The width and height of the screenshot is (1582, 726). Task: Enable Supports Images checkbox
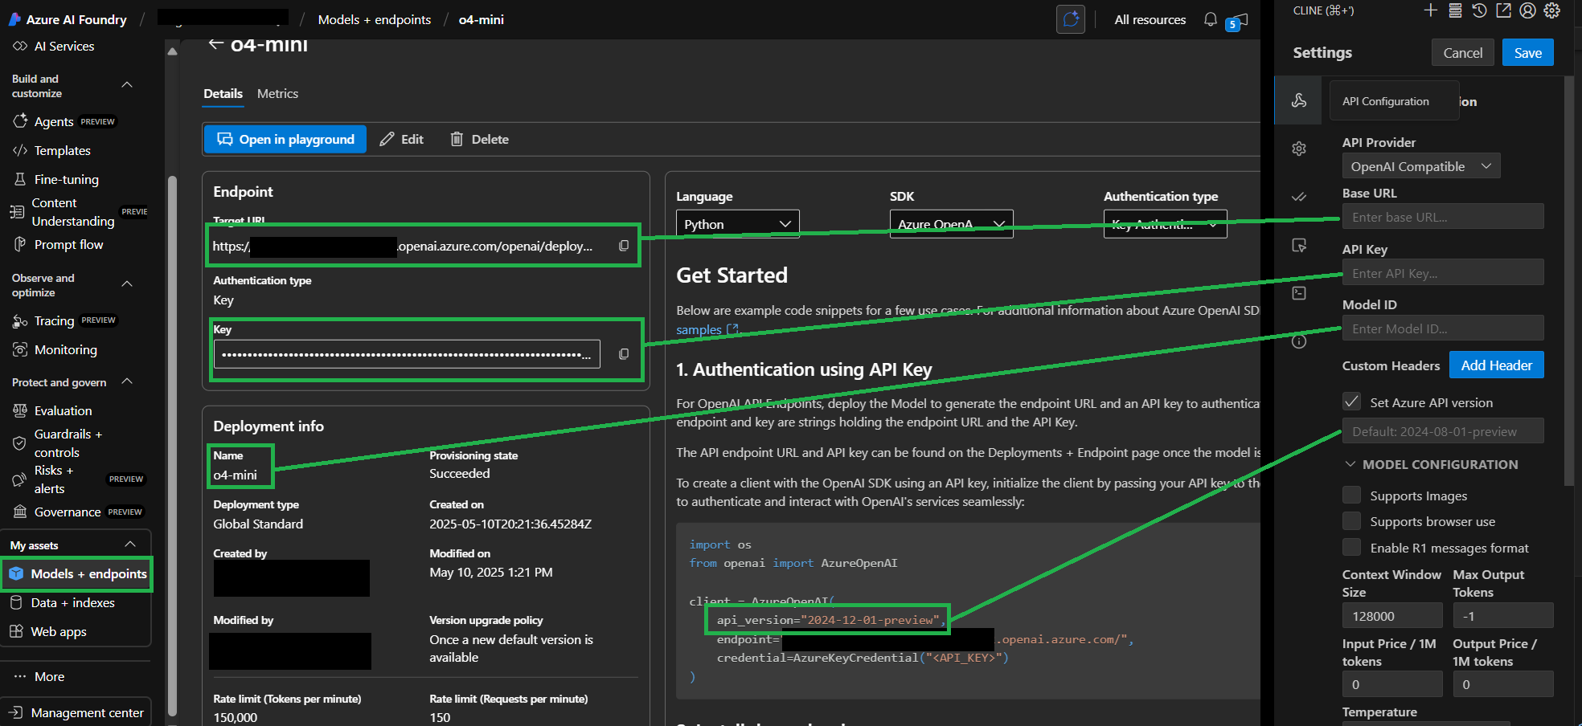click(x=1351, y=496)
